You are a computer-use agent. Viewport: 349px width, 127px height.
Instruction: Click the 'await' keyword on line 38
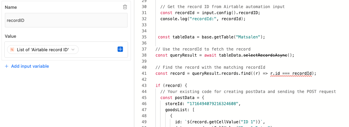click(210, 55)
